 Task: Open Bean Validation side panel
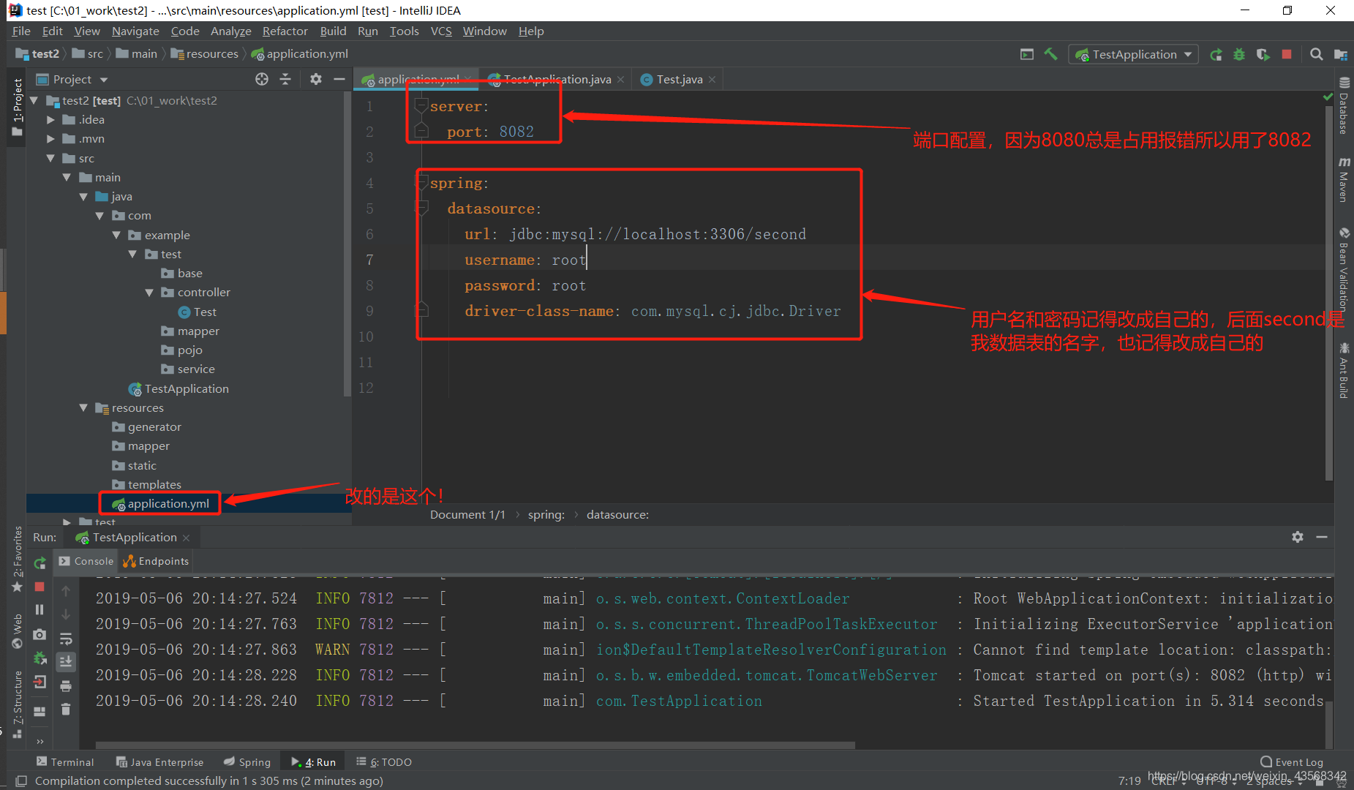pyautogui.click(x=1344, y=269)
